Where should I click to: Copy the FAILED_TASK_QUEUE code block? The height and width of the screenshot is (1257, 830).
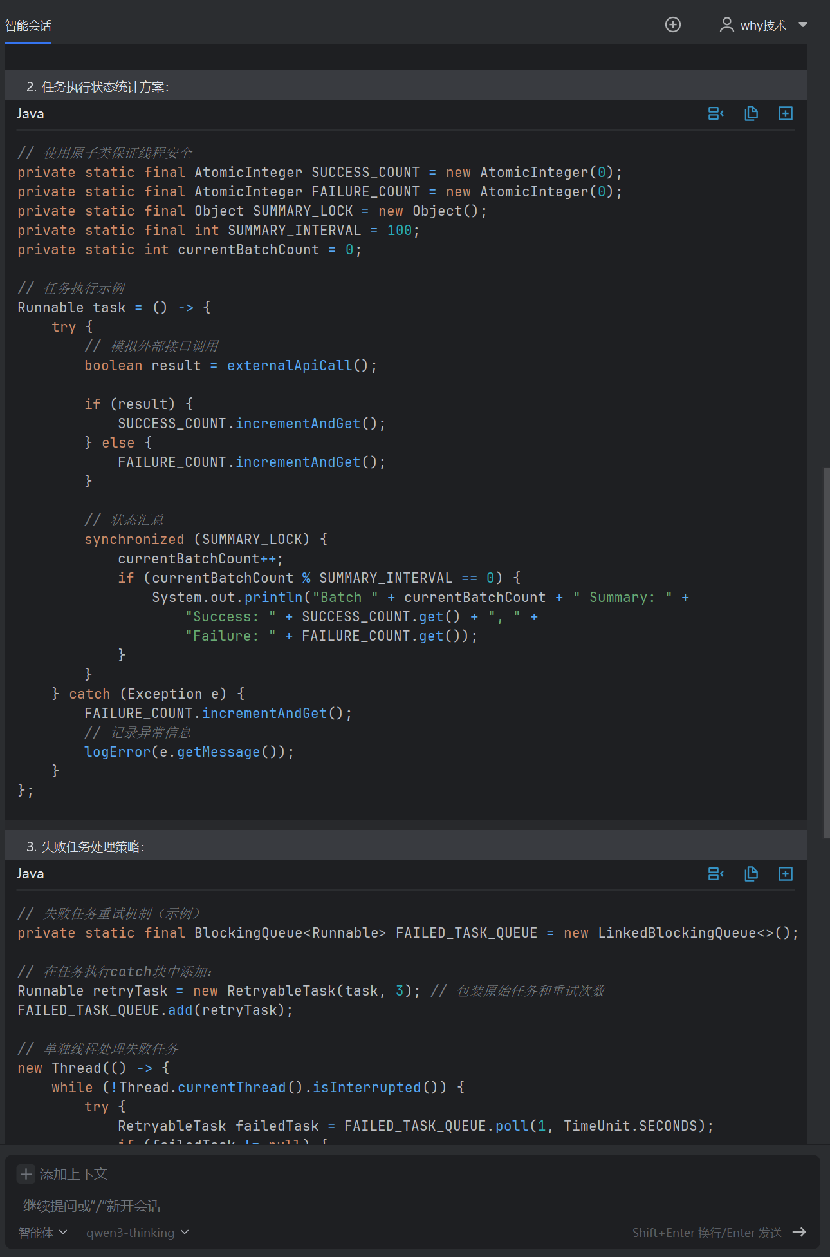[751, 874]
